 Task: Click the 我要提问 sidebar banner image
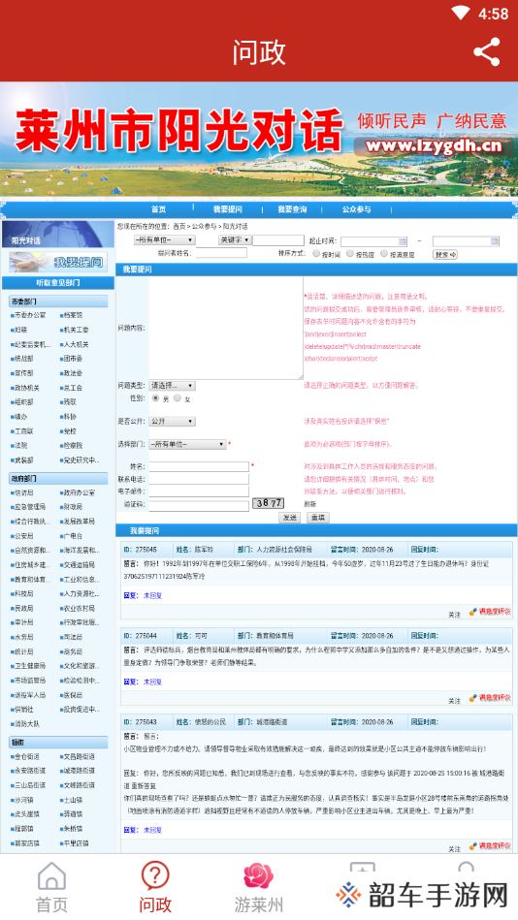(58, 262)
